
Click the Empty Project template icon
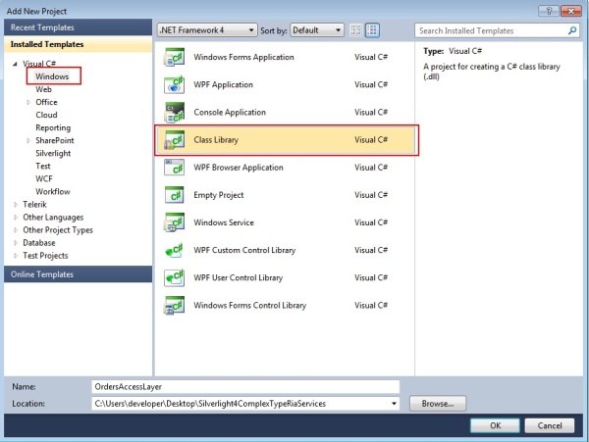click(x=174, y=195)
